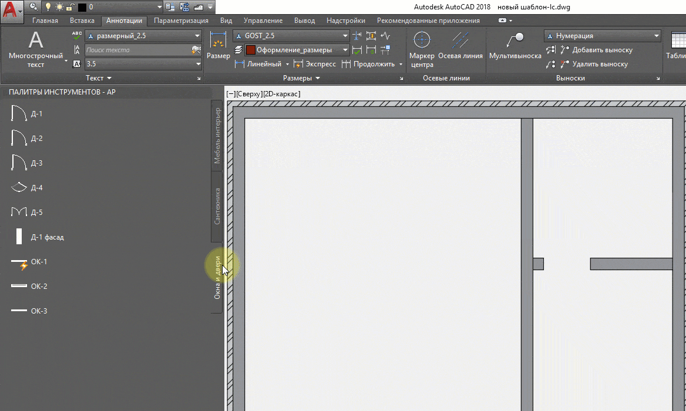This screenshot has width=686, height=411.
Task: Click the Multiline Text (Многострочный текст) tool
Action: tap(36, 49)
